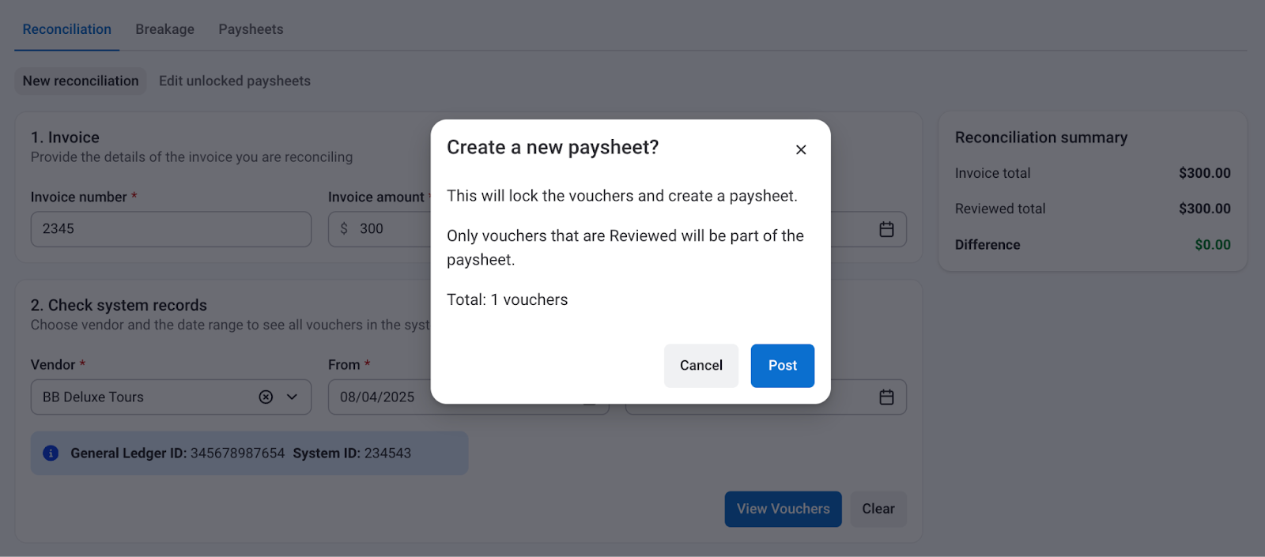Focus the Invoice number field

point(171,229)
